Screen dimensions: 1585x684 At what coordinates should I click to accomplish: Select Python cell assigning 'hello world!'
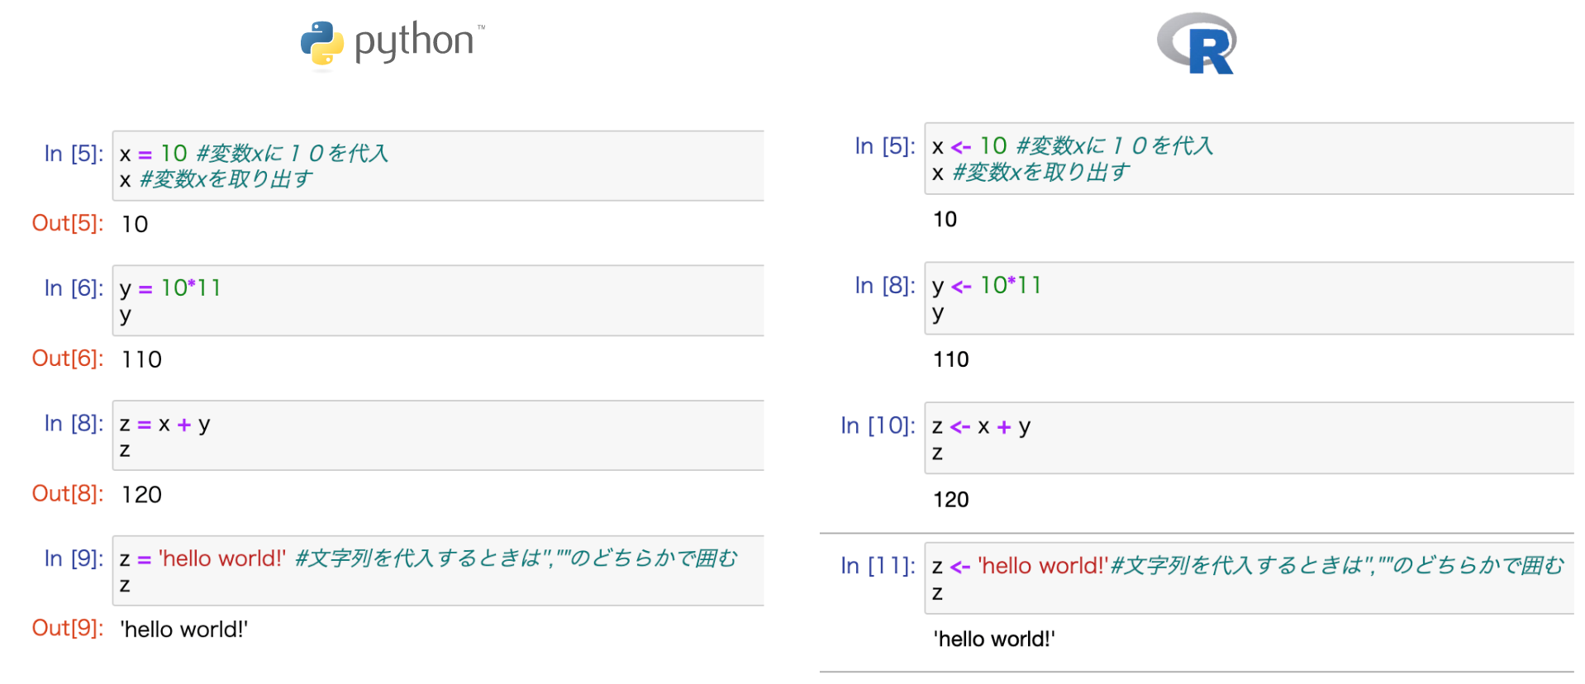438,571
